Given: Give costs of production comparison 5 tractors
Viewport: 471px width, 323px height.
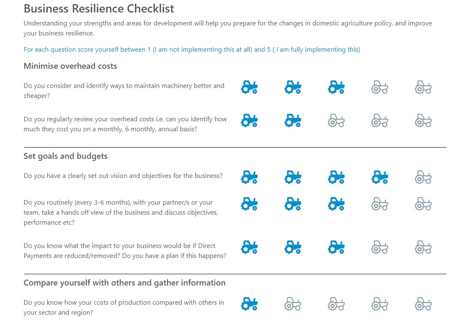Looking at the screenshot, I should tap(423, 304).
